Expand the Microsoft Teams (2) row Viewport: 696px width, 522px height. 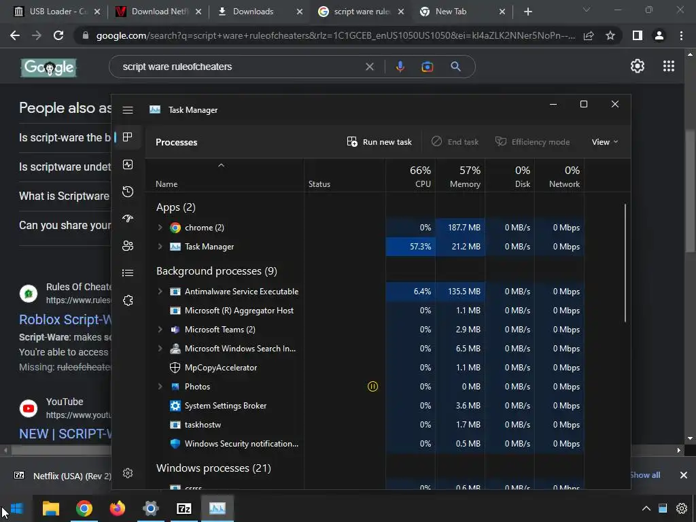pos(160,330)
